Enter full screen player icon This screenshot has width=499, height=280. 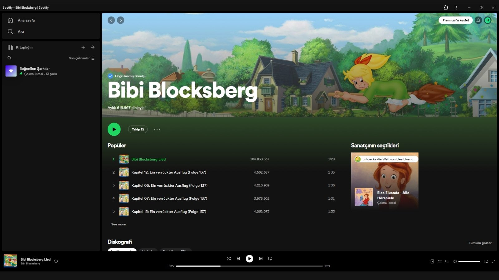coord(493,262)
